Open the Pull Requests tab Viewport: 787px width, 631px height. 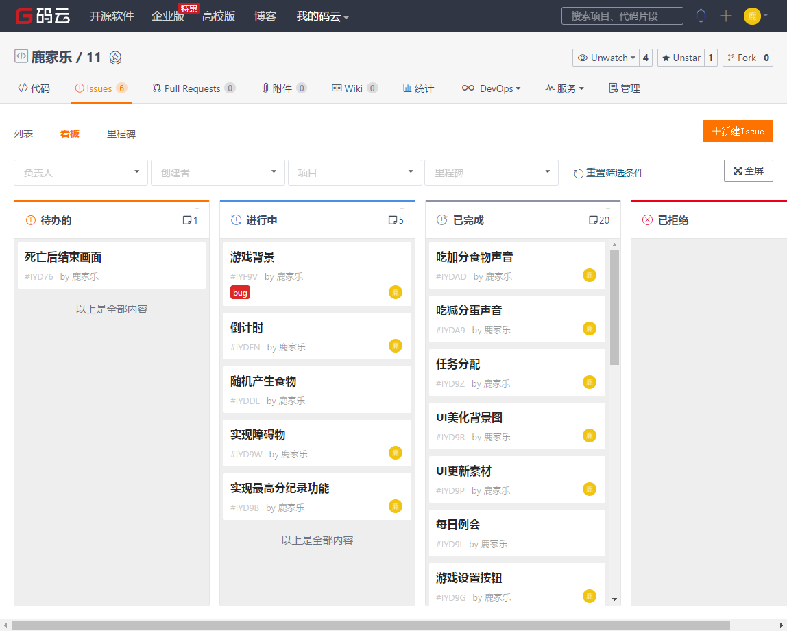click(194, 88)
